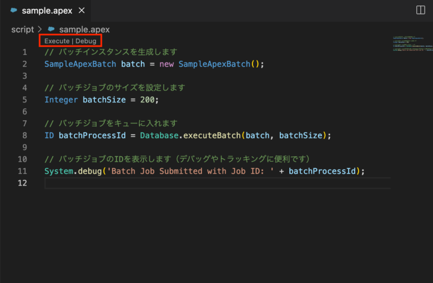The width and height of the screenshot is (433, 283).
Task: Click the comment on line 4
Action: pos(114,88)
